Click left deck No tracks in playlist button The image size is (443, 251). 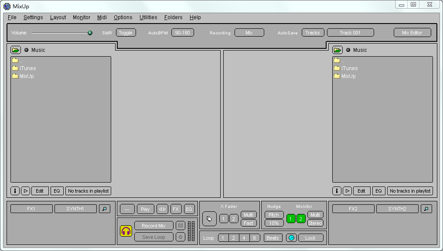pos(89,191)
